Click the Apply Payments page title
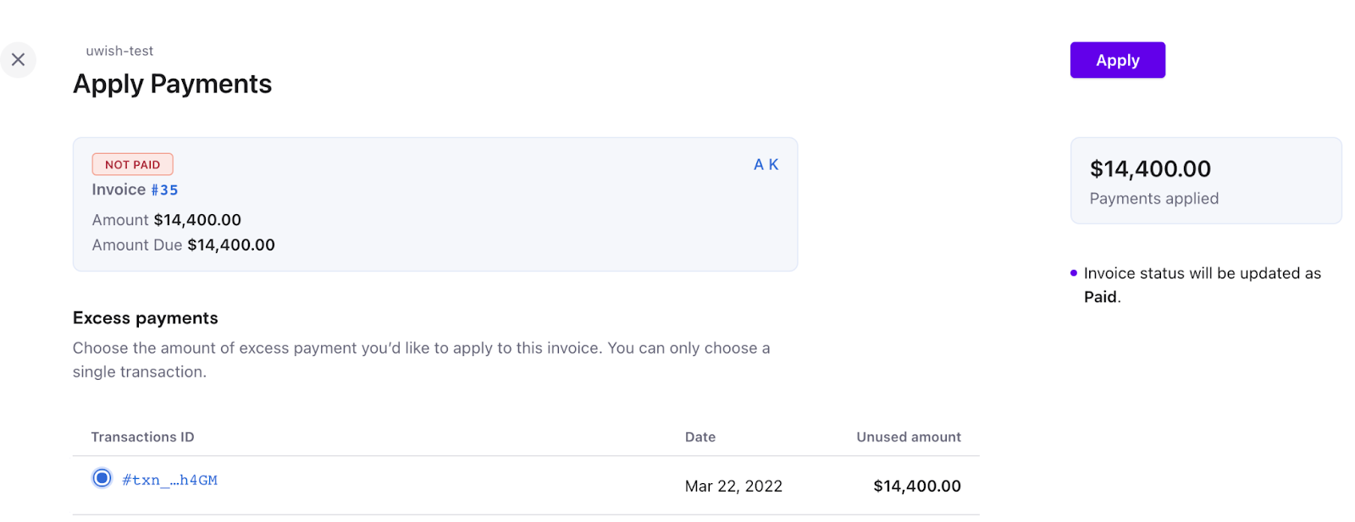The height and width of the screenshot is (522, 1355). click(172, 84)
